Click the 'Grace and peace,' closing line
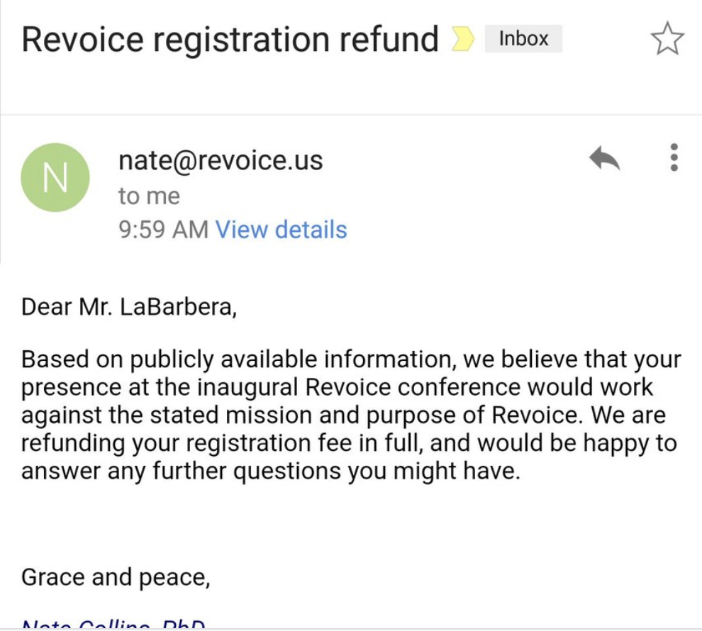The width and height of the screenshot is (702, 631). tap(116, 577)
